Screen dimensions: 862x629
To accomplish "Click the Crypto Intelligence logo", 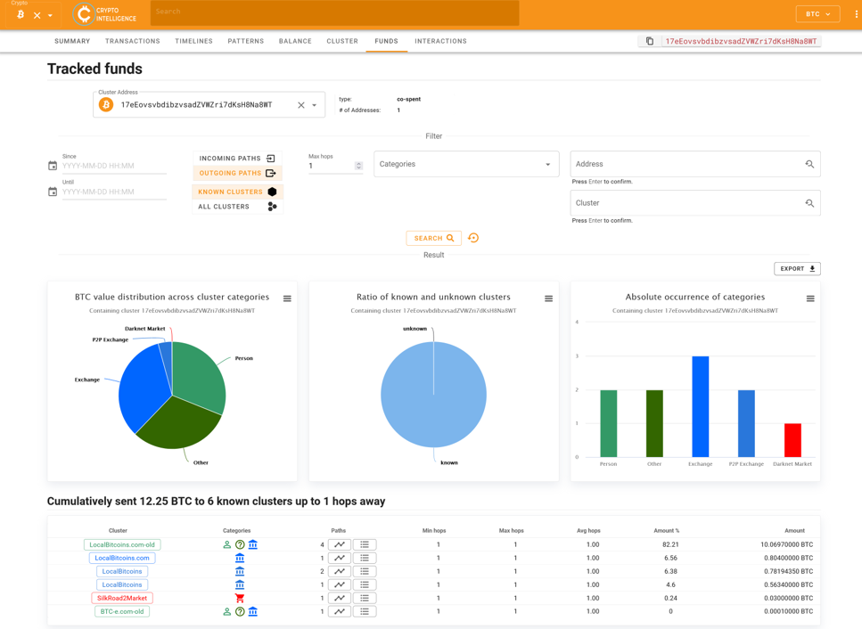I will (x=104, y=14).
